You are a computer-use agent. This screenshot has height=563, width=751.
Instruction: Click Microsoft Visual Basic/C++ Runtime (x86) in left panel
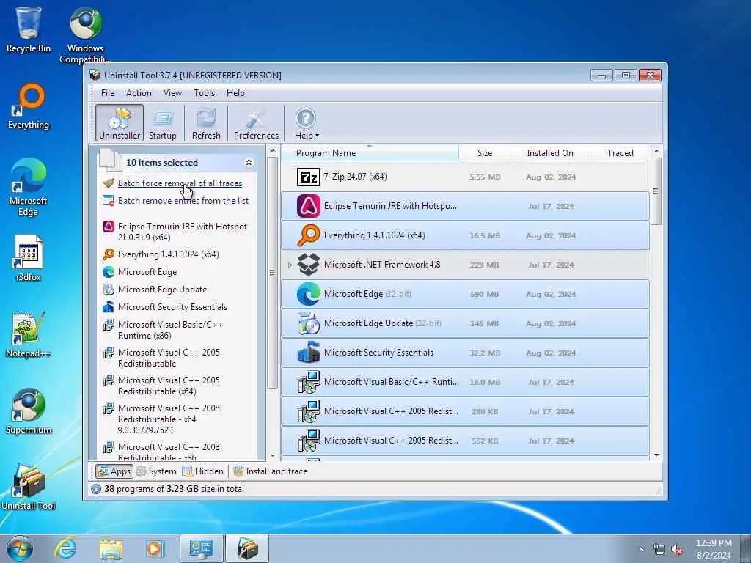[170, 330]
